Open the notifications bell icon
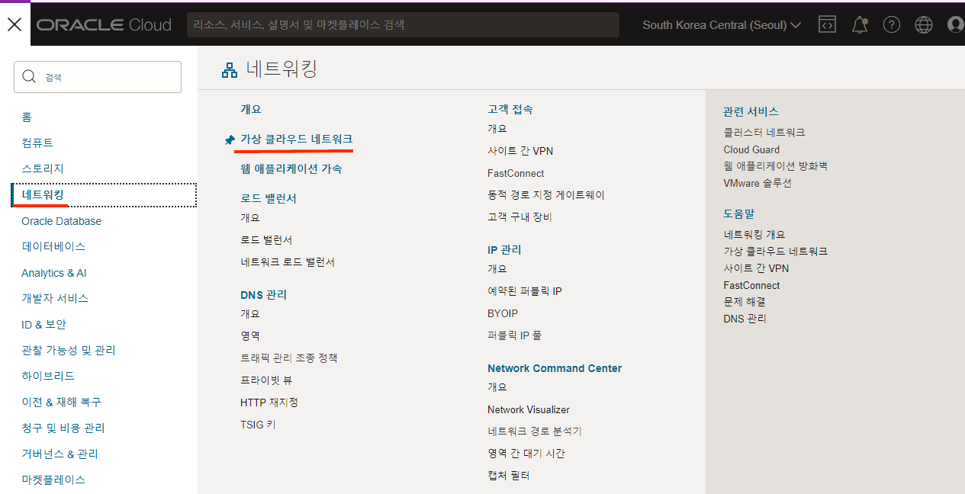The height and width of the screenshot is (494, 965). click(860, 24)
